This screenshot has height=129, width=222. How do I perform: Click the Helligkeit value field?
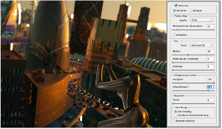(x=210, y=79)
